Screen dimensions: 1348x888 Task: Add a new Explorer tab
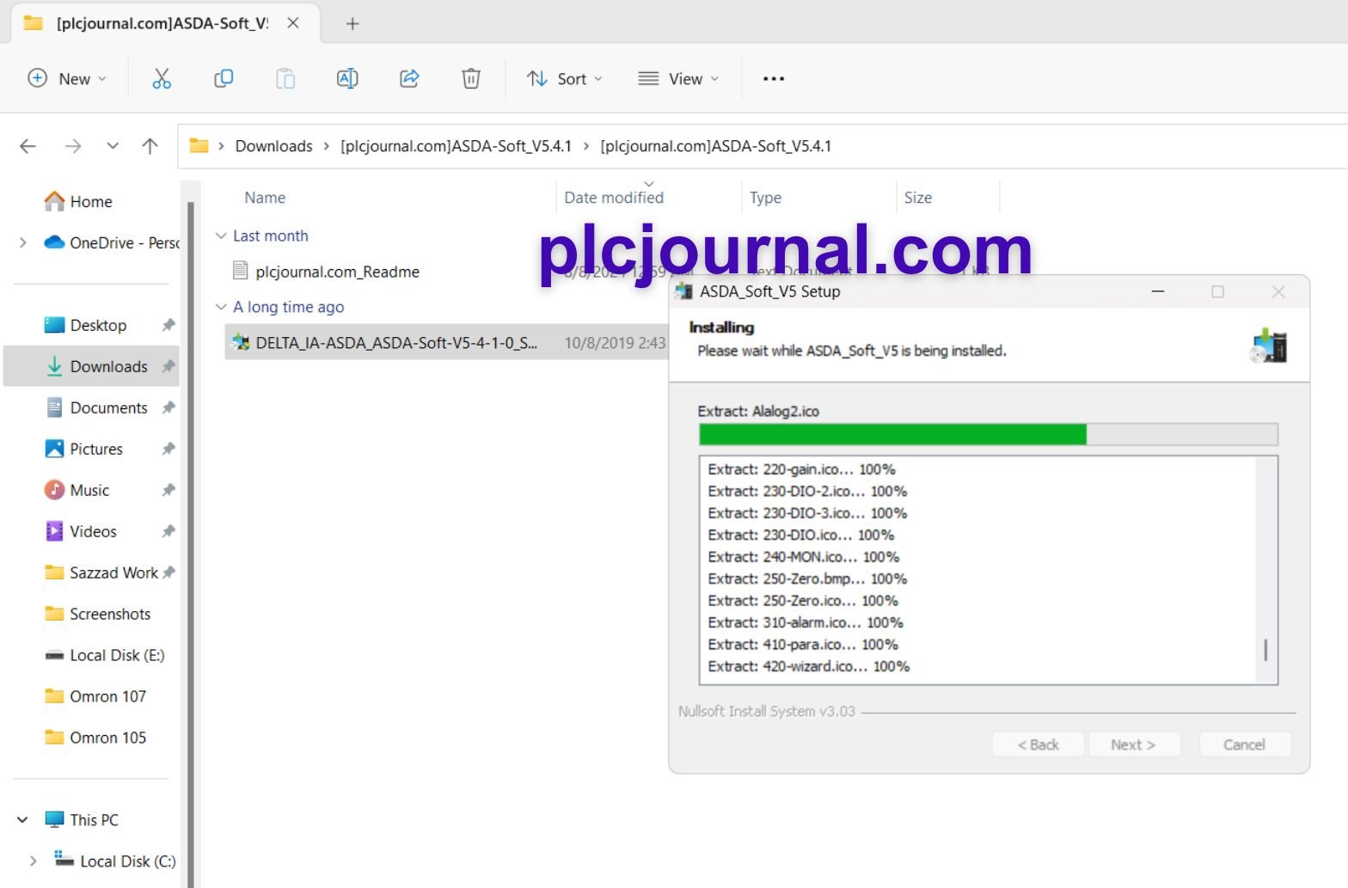[x=352, y=24]
